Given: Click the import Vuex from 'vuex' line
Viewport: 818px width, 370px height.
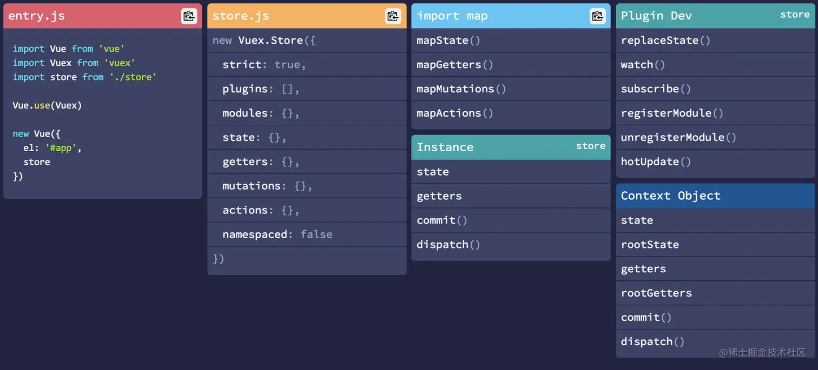Looking at the screenshot, I should 74,63.
